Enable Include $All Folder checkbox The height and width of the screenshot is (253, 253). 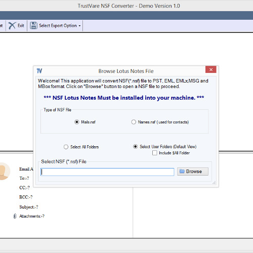(x=155, y=153)
